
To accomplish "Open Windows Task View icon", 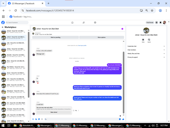I will tap(9, 126).
